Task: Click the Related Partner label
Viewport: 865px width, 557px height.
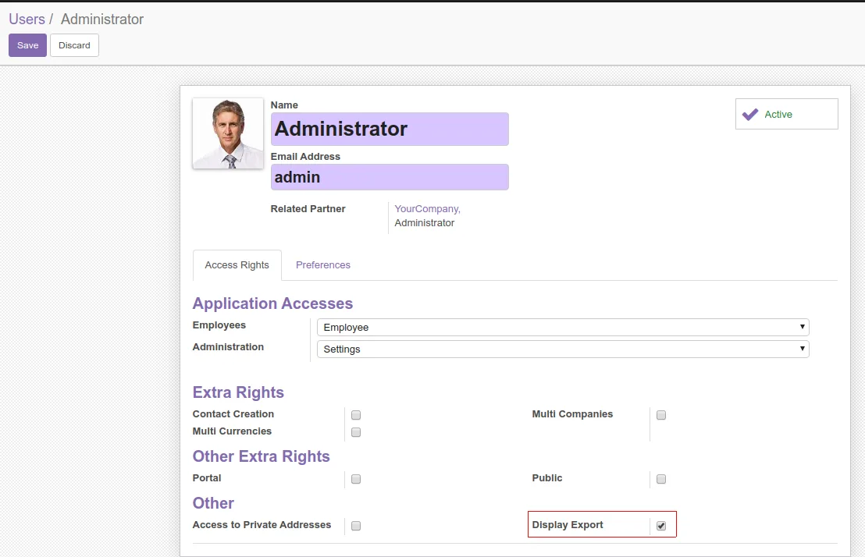Action: pyautogui.click(x=308, y=209)
